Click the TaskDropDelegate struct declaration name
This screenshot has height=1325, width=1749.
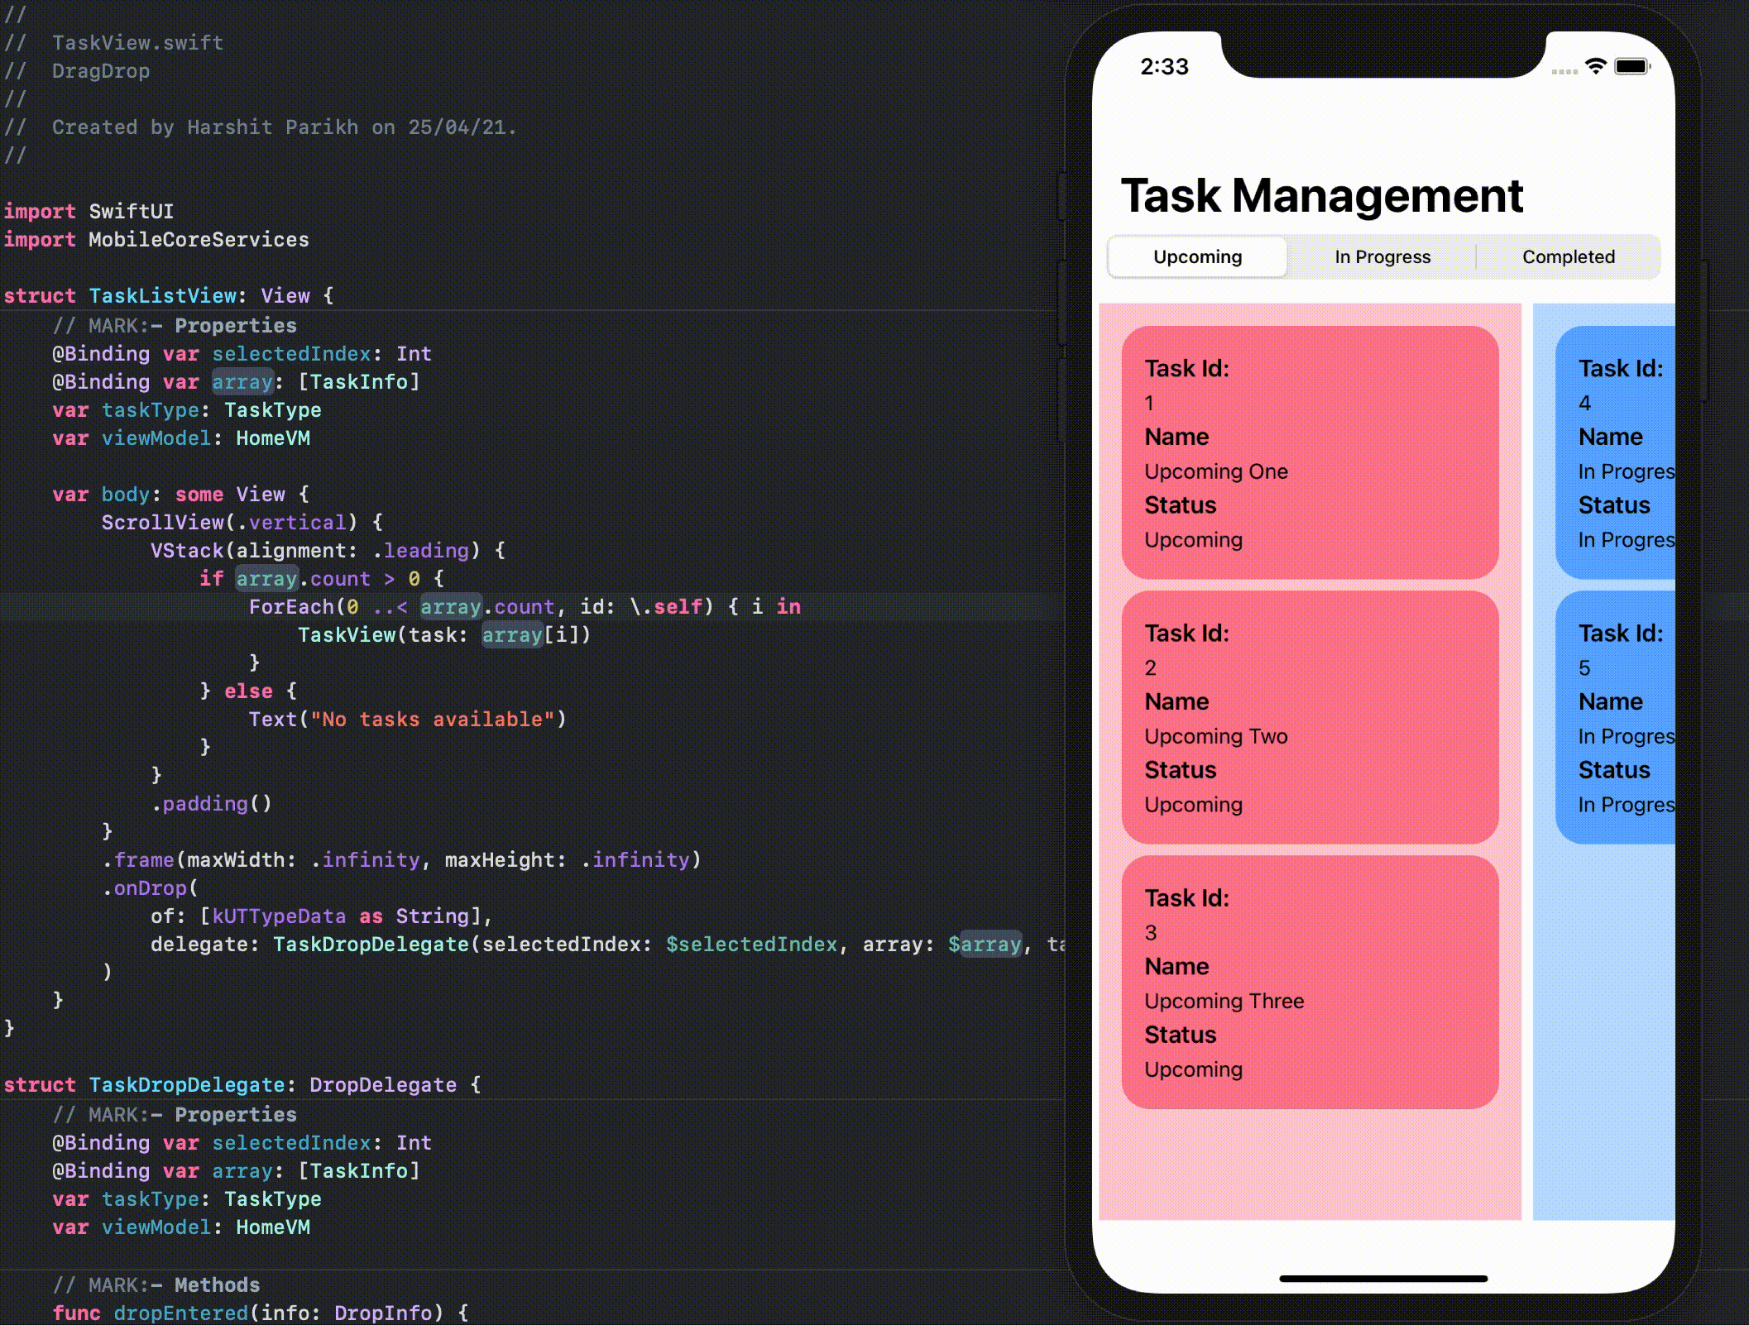(x=186, y=1085)
